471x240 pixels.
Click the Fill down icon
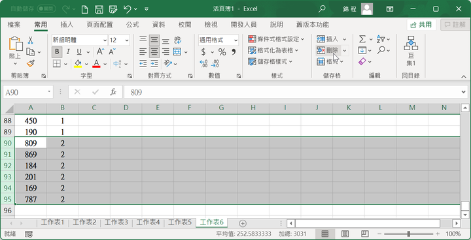[362, 50]
